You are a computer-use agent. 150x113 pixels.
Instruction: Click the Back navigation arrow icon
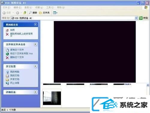pos(4,13)
